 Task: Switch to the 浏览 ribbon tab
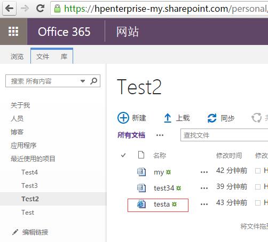(x=17, y=56)
